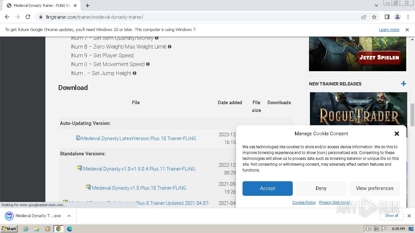Open the Windows Start menu
This screenshot has height=233, width=415.
(x=9, y=228)
